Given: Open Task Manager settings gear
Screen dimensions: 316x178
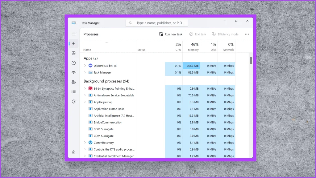Looking at the screenshot, I should [73, 152].
